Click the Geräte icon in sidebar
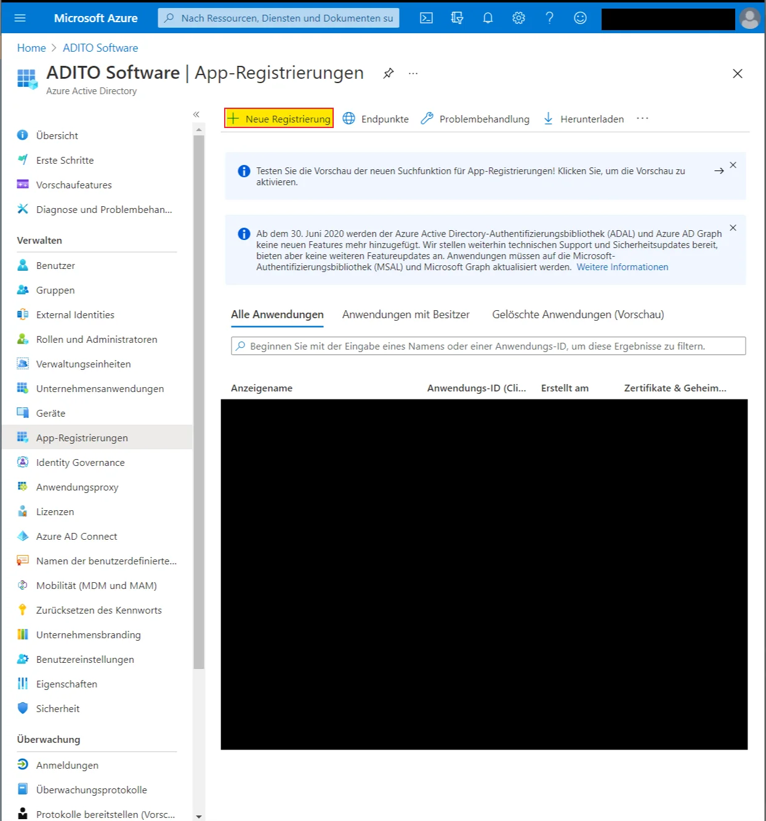 pos(23,413)
